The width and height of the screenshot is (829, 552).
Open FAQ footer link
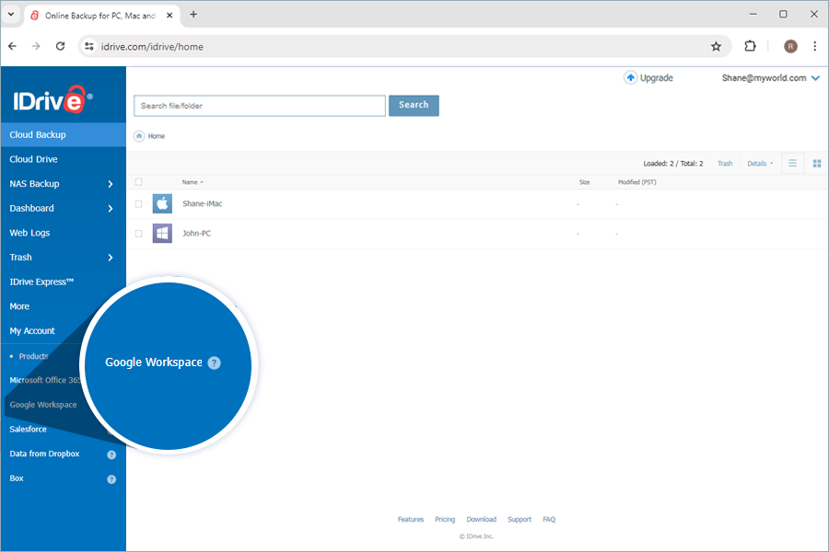(549, 520)
